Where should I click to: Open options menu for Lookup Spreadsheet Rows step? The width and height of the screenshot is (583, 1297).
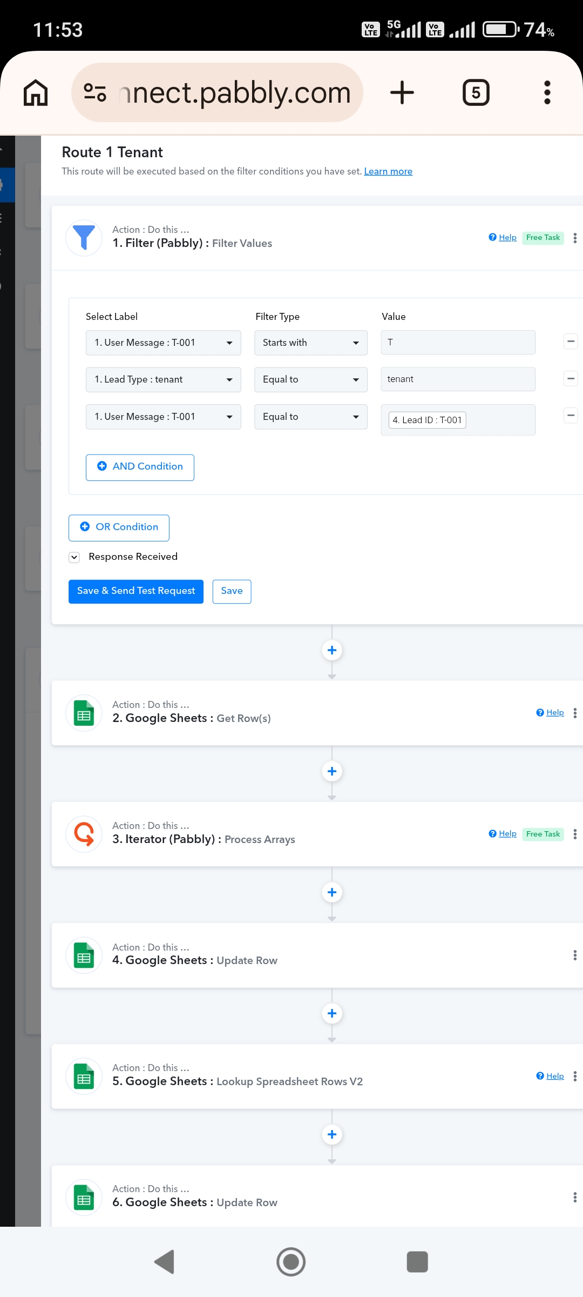click(575, 1076)
